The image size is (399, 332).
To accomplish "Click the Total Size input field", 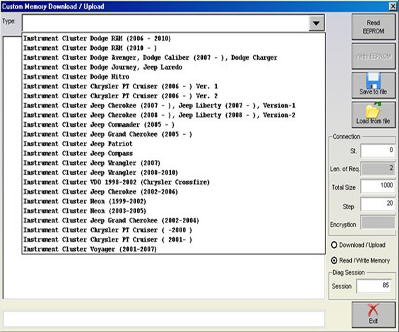I will 377,187.
